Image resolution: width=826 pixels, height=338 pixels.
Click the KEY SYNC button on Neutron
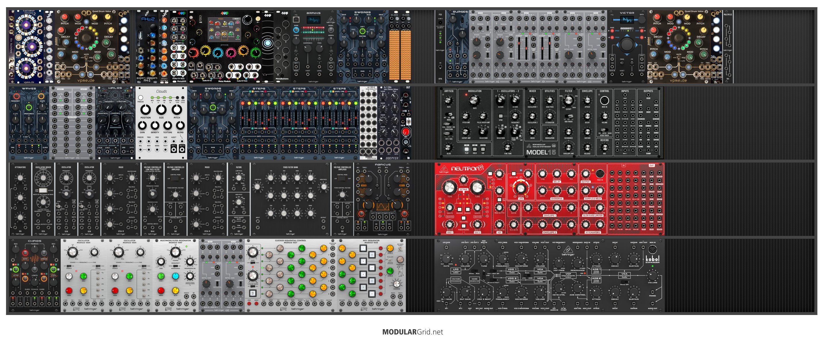pos(514,173)
